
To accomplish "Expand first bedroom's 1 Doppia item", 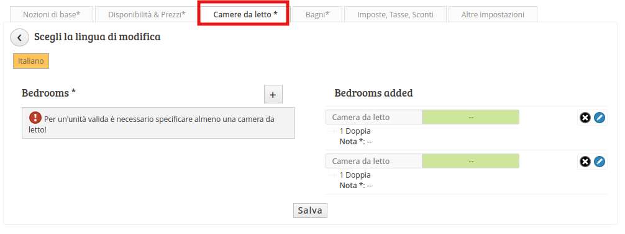I will [x=355, y=131].
